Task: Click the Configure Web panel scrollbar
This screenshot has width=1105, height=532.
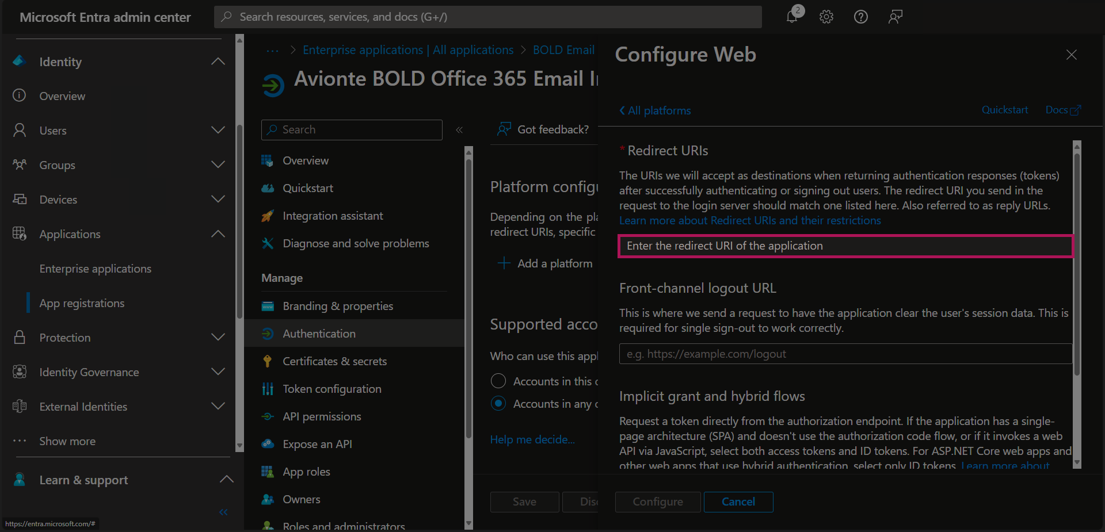Action: 1077,288
